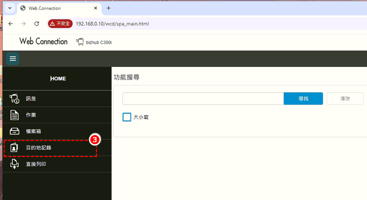Image resolution: width=367 pixels, height=200 pixels.
Task: Click the 檔案箱 box icon
Action: click(14, 131)
